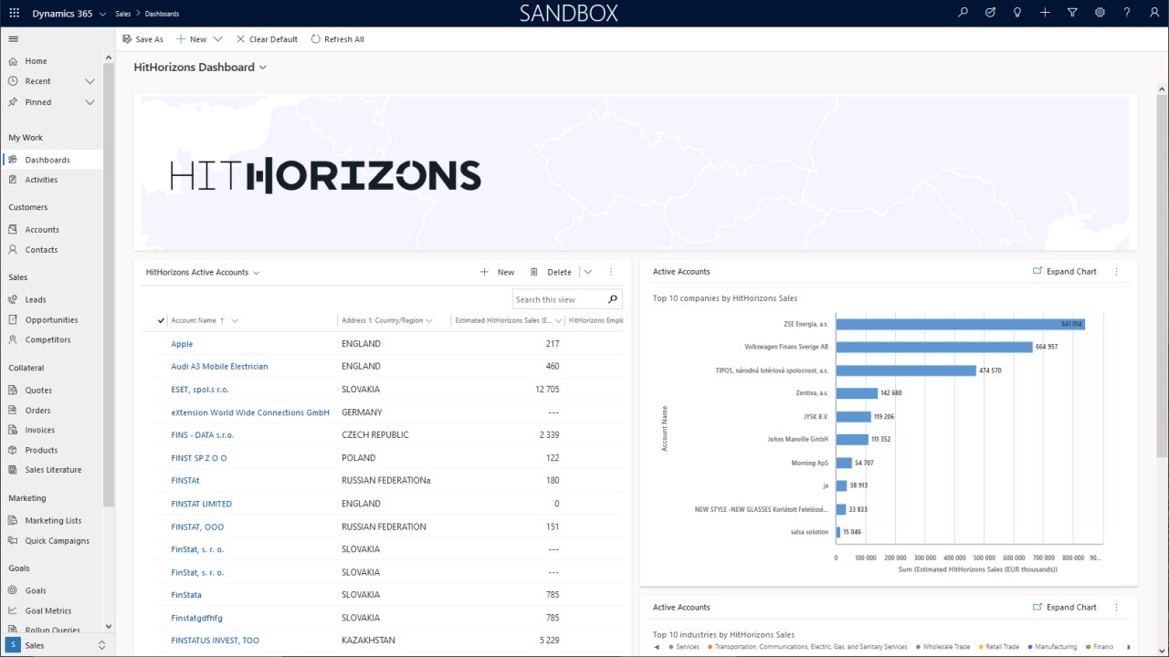Open Sales Literature in sidebar
The width and height of the screenshot is (1169, 657).
51,470
